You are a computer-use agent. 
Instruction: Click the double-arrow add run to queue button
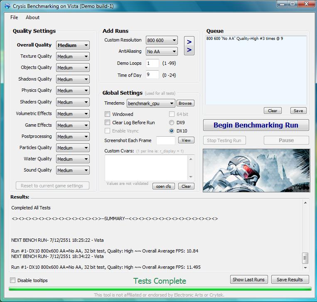[189, 46]
